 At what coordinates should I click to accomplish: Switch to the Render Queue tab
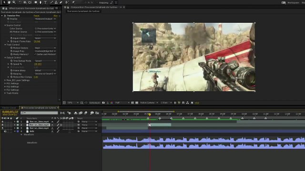[9, 108]
